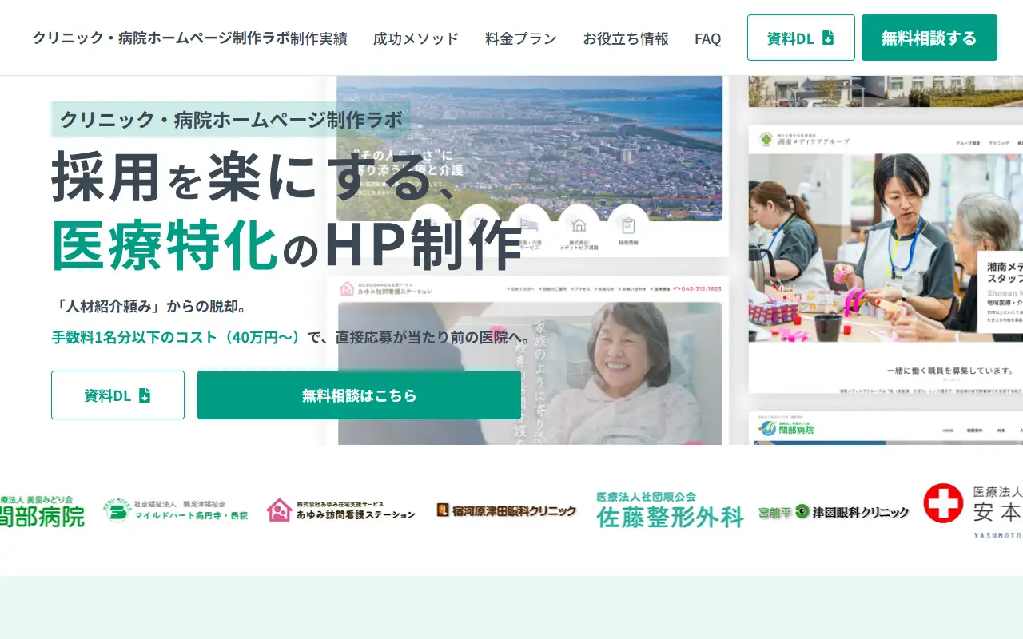Click the 「人材紹介頼み」からの脱却。 text
1023x639 pixels.
pos(151,307)
